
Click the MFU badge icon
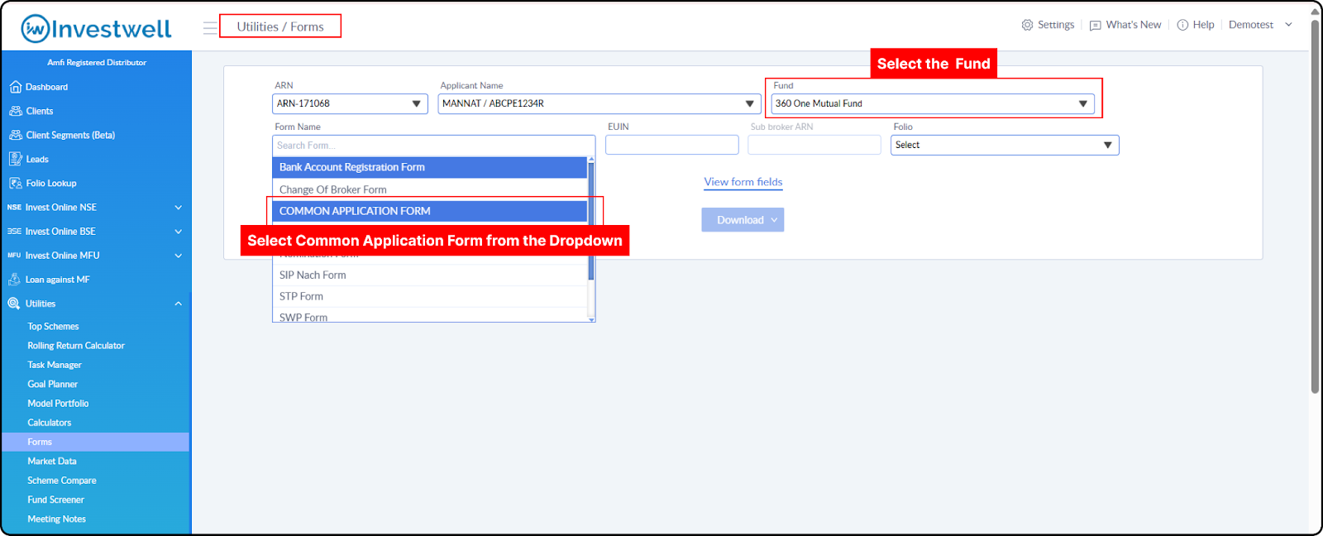[x=14, y=256]
